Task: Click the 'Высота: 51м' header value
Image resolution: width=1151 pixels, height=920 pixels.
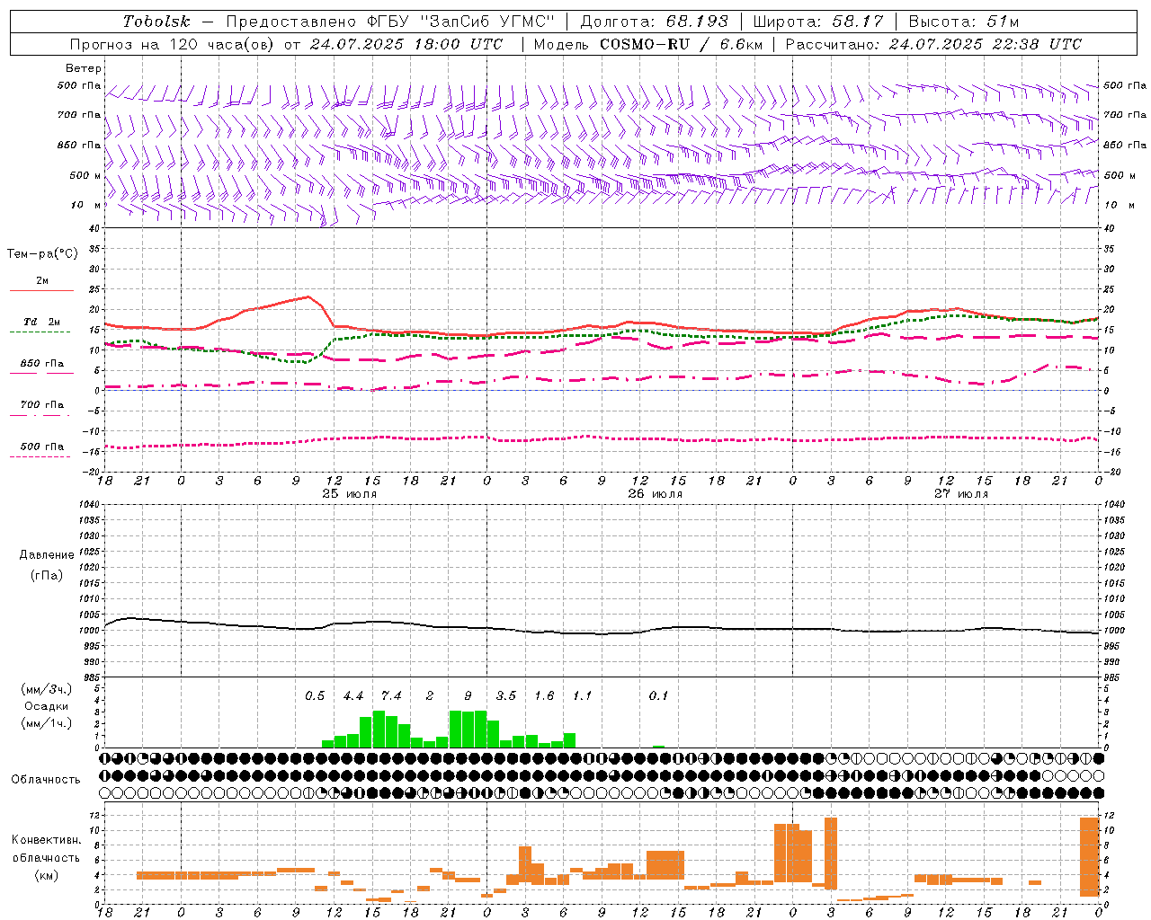Action: click(x=964, y=22)
